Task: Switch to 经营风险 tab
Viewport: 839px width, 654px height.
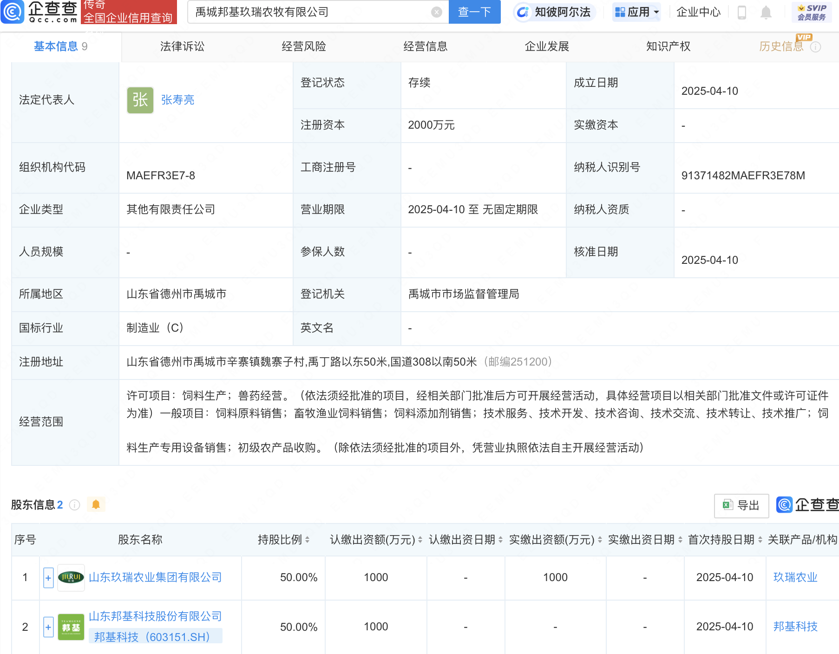Action: (304, 46)
